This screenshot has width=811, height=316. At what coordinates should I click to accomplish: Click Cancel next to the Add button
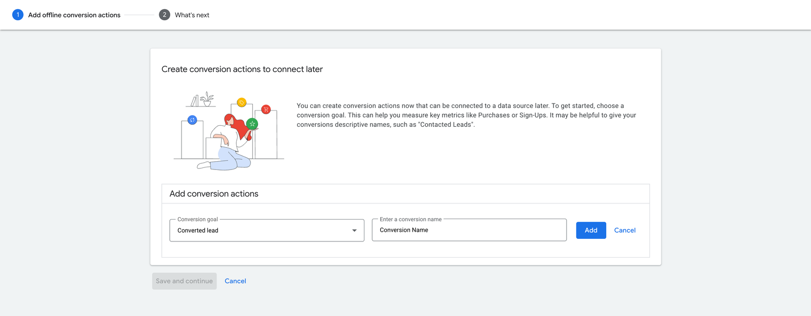624,230
